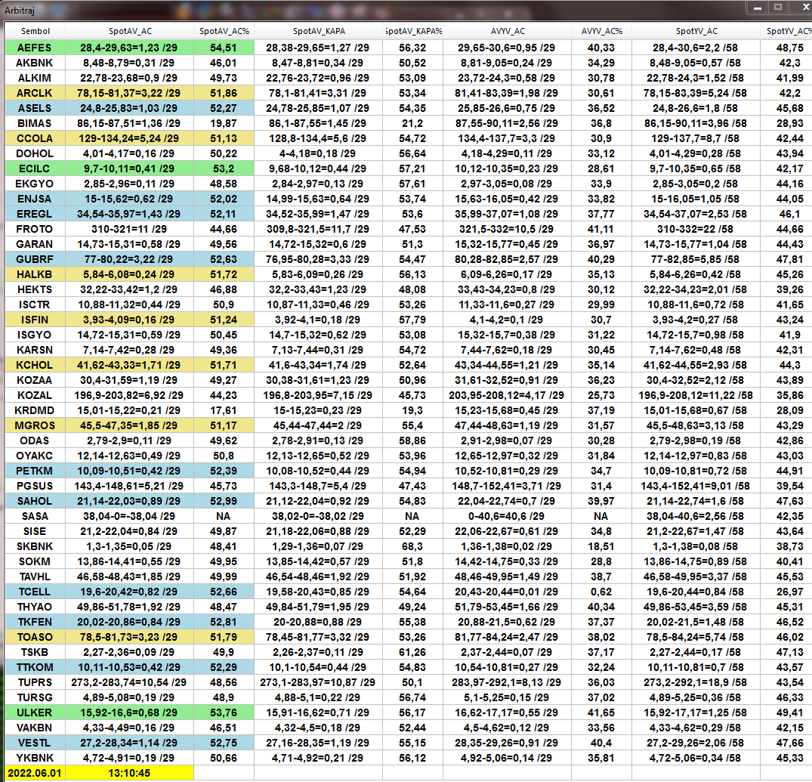Select the TCELL symbol cell

pos(35,592)
